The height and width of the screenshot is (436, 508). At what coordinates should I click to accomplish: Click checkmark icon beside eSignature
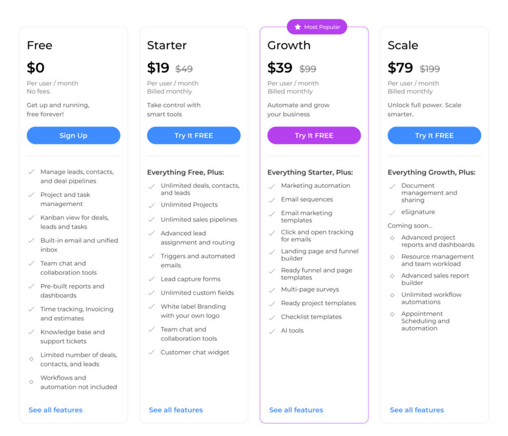[x=392, y=213]
